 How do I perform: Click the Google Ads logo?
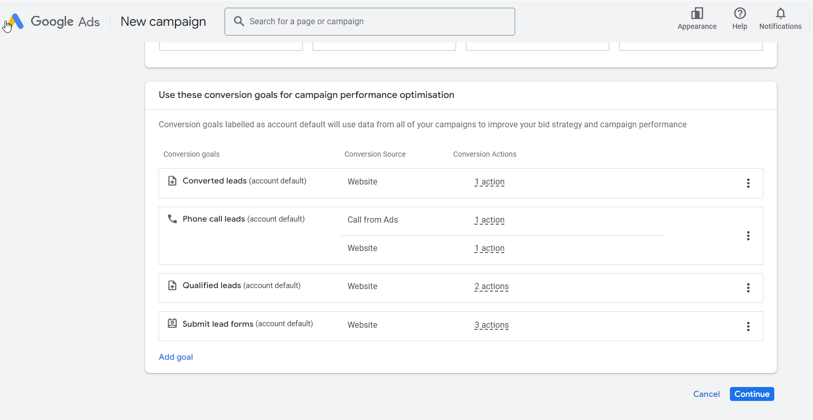[54, 22]
